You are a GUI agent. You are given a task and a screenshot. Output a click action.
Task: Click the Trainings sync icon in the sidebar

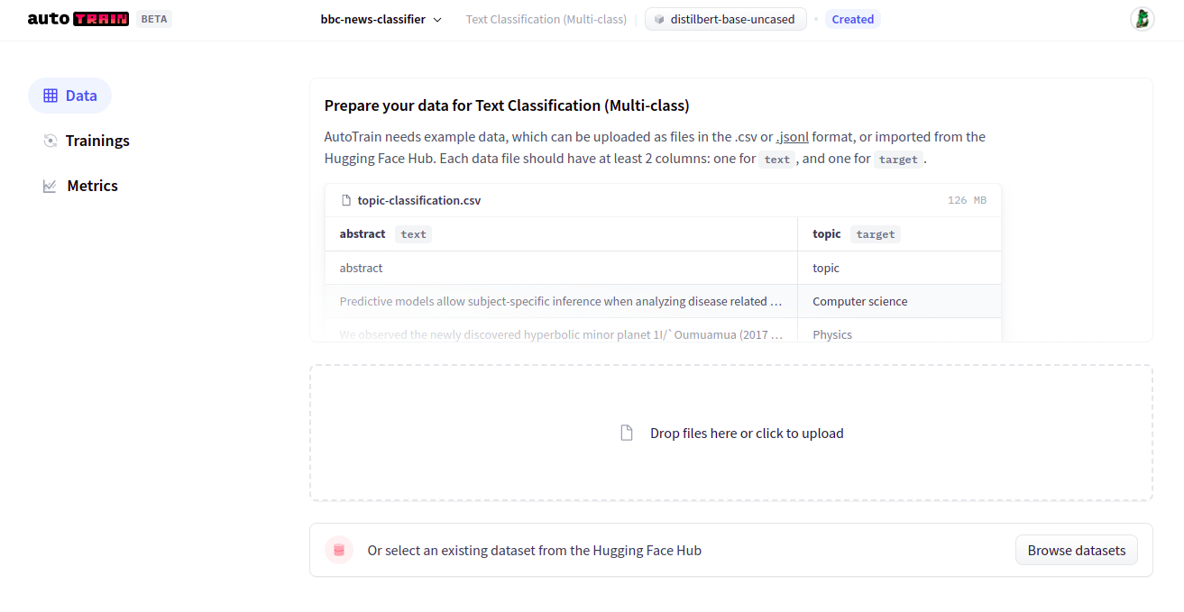tap(51, 141)
